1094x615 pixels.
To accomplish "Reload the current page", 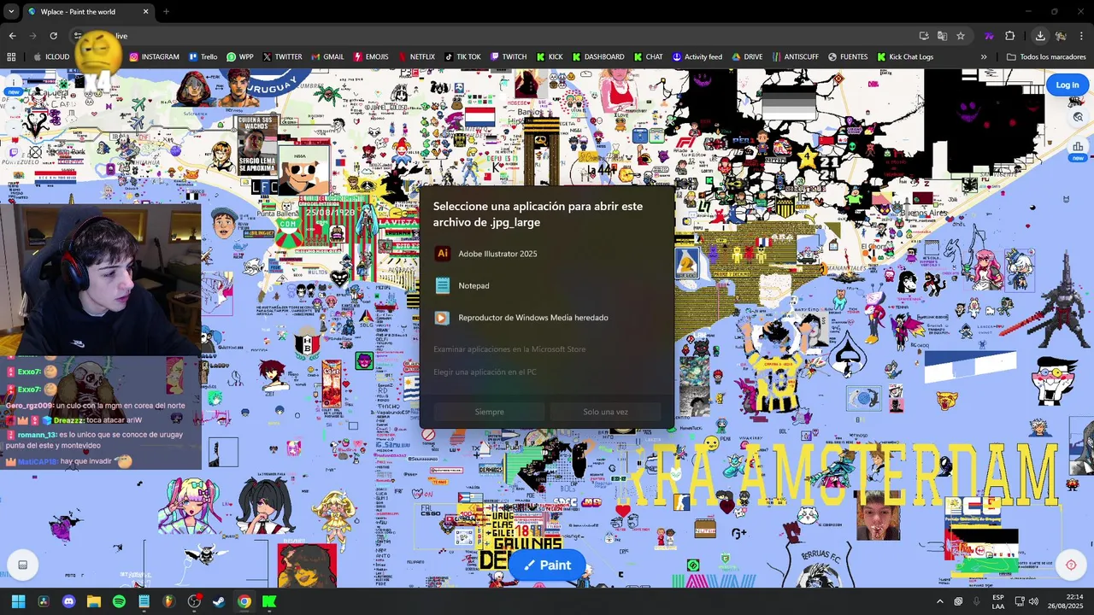I will click(x=53, y=36).
